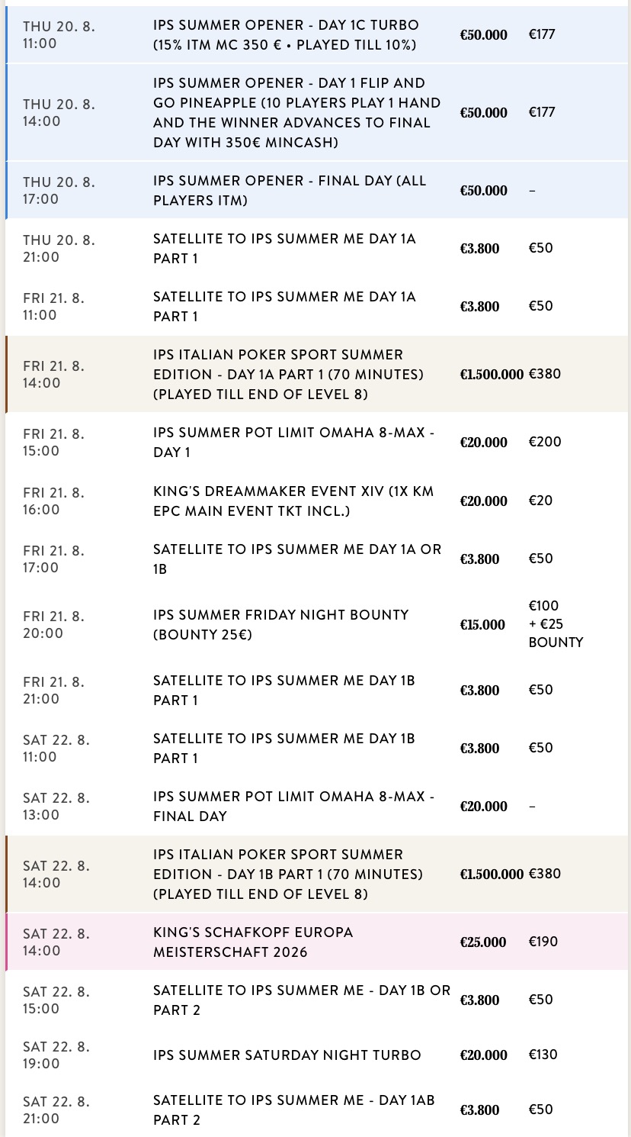Open IPS Summer Opener Day 1C Turbo event
Viewport: 631px width, 1137px height.
click(316, 35)
